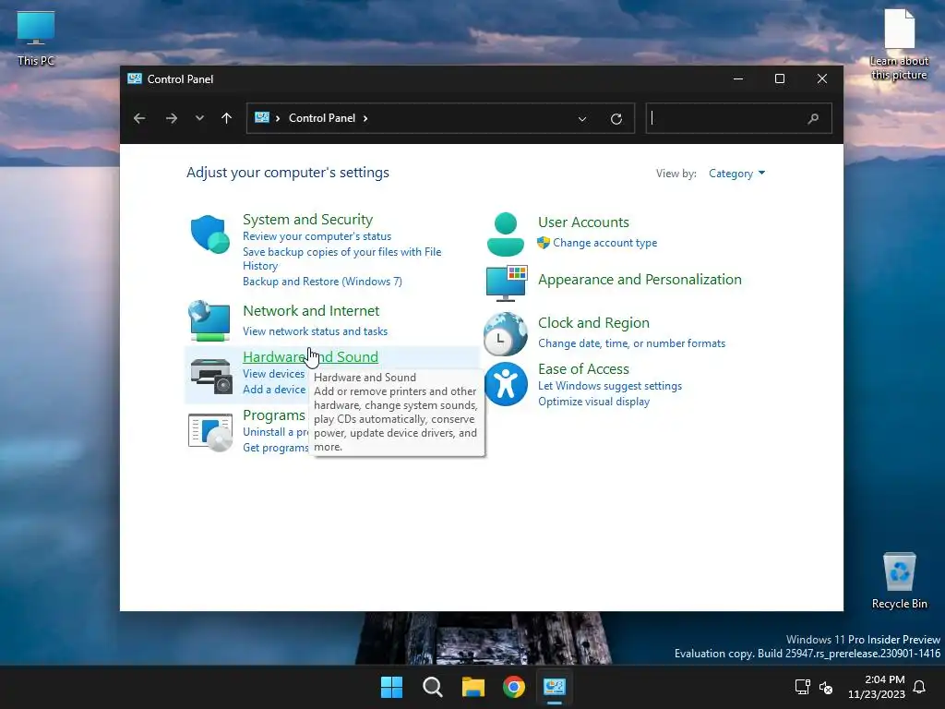
Task: Click Add a device link
Action: (274, 390)
